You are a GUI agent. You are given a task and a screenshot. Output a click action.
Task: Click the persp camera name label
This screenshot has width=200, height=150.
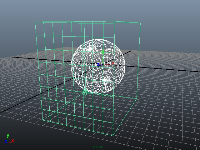[98, 147]
